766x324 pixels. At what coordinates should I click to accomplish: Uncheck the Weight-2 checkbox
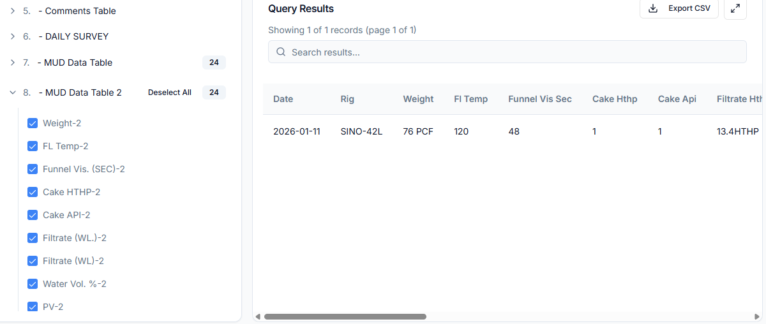[33, 123]
